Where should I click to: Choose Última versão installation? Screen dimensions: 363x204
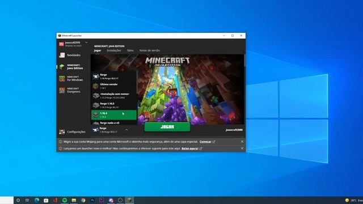[x=114, y=86]
